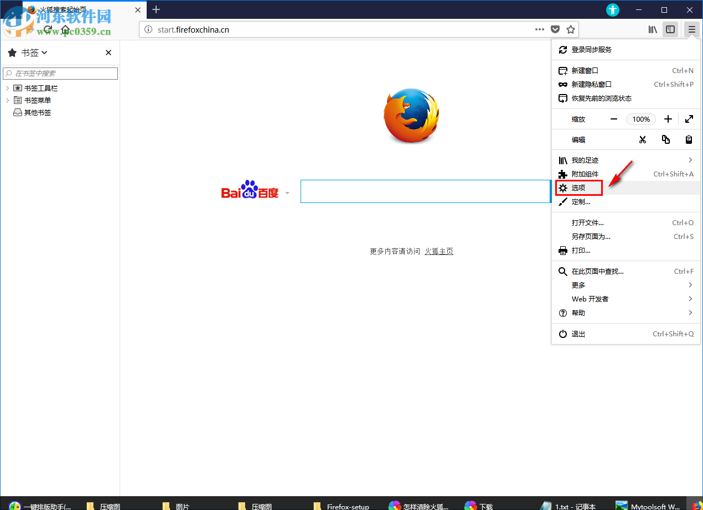Select 另存页面为... menu item
The image size is (703, 510).
pyautogui.click(x=626, y=236)
